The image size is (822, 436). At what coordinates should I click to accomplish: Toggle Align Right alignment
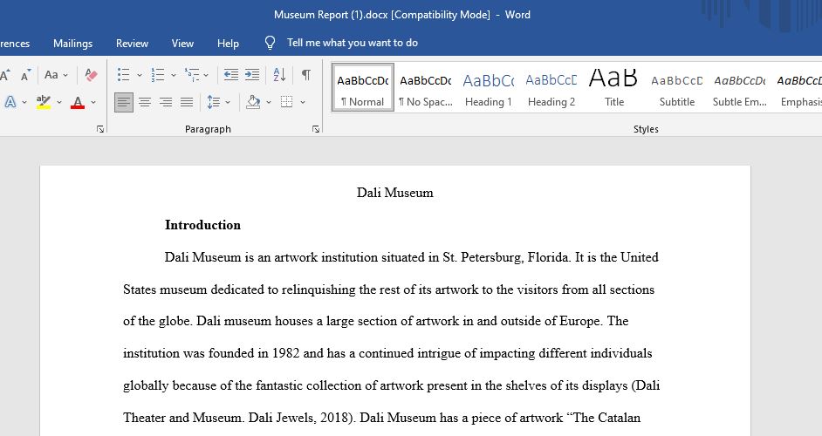[166, 102]
